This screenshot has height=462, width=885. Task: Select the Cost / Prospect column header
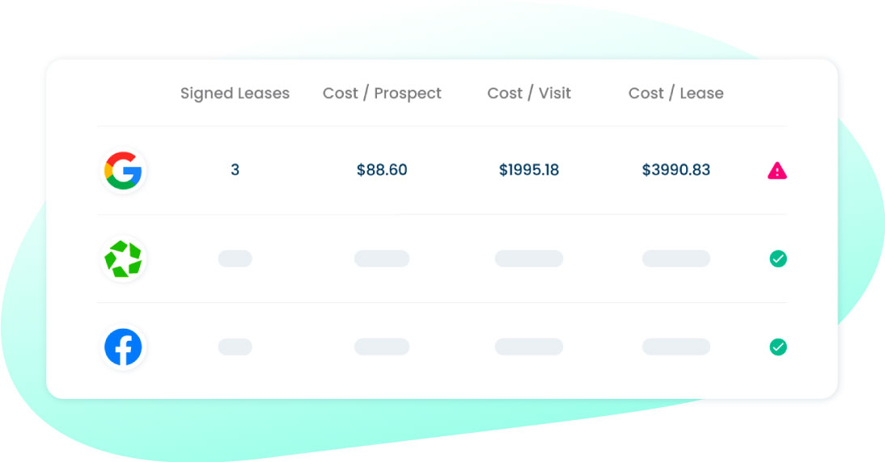click(382, 93)
